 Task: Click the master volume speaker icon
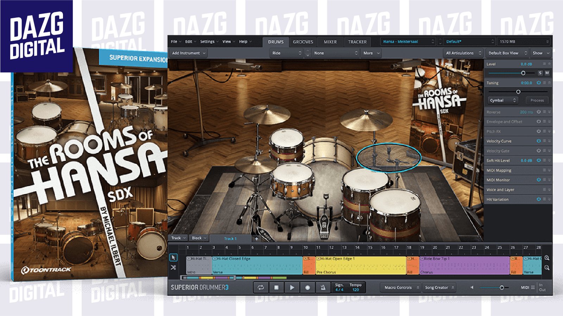[x=472, y=288]
